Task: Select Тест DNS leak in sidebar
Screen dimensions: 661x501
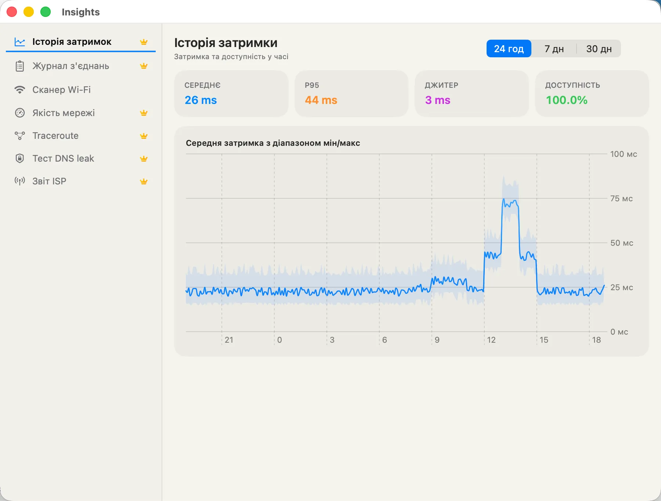Action: 81,159
